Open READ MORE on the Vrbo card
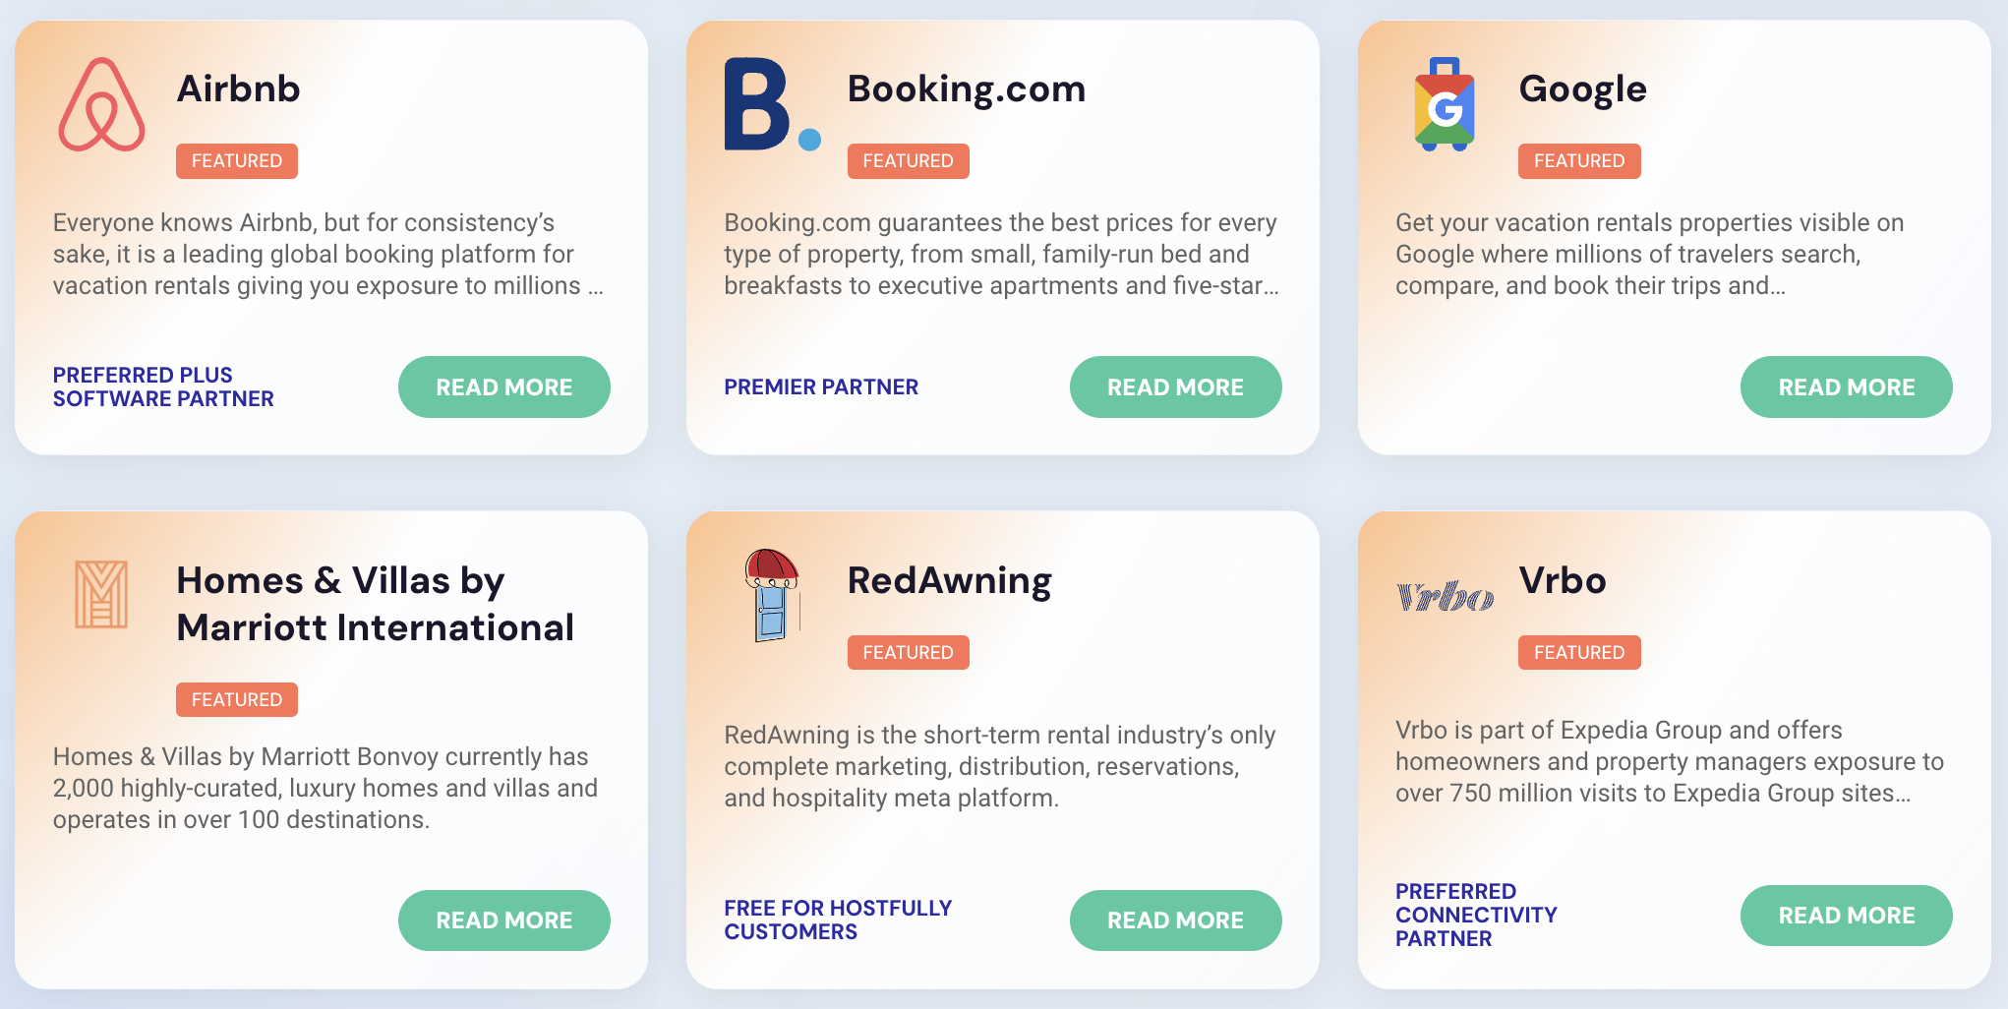Image resolution: width=2008 pixels, height=1009 pixels. 1846,915
